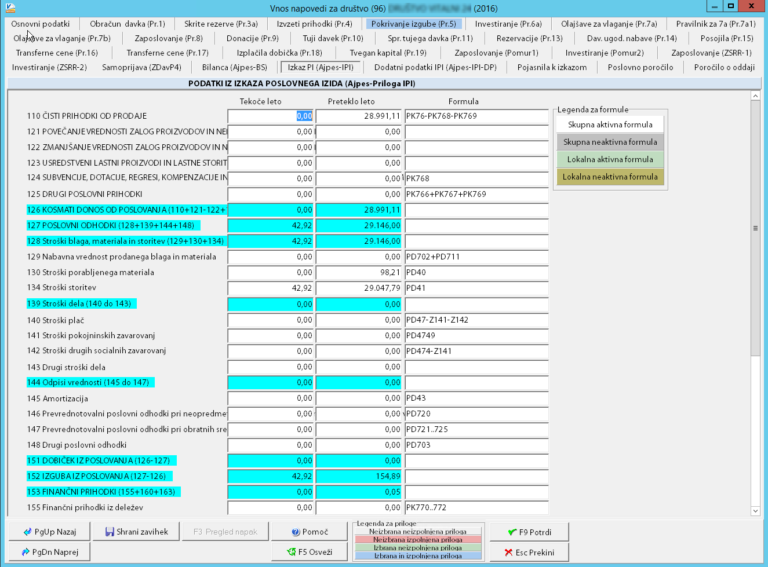This screenshot has width=768, height=567.
Task: Open Pravilnik za 7a (Pr.7a1) tab
Action: (x=716, y=24)
